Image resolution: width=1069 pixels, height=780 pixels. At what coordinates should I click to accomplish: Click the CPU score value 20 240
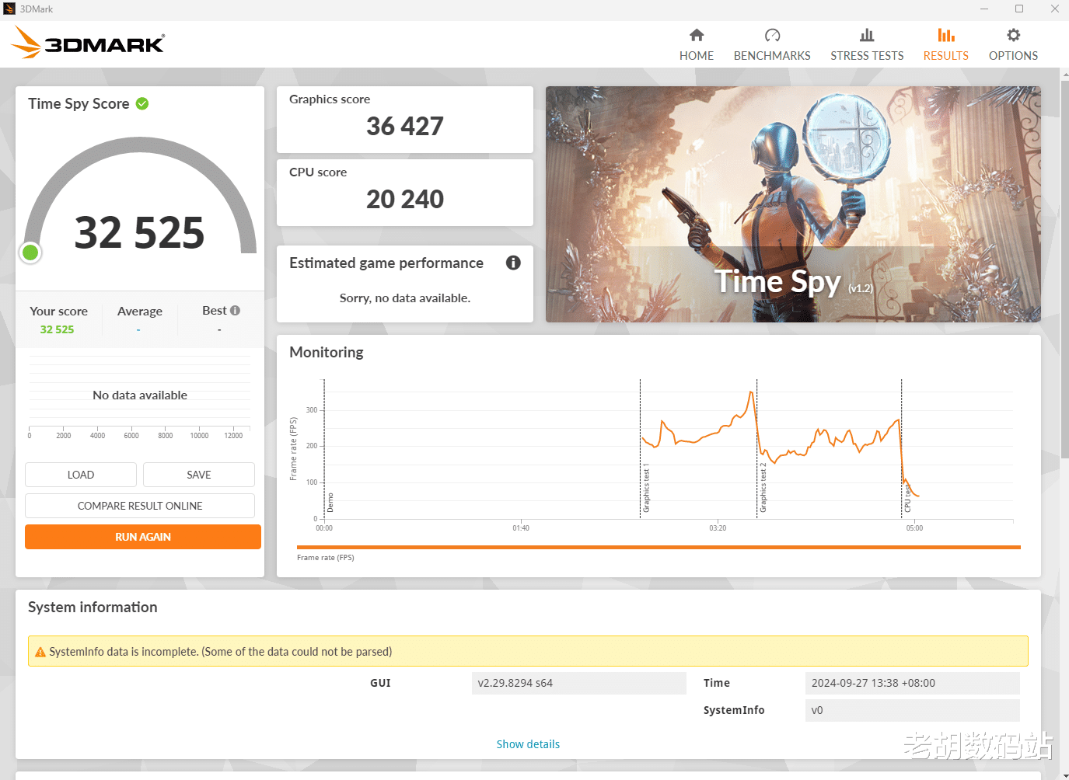coord(405,199)
